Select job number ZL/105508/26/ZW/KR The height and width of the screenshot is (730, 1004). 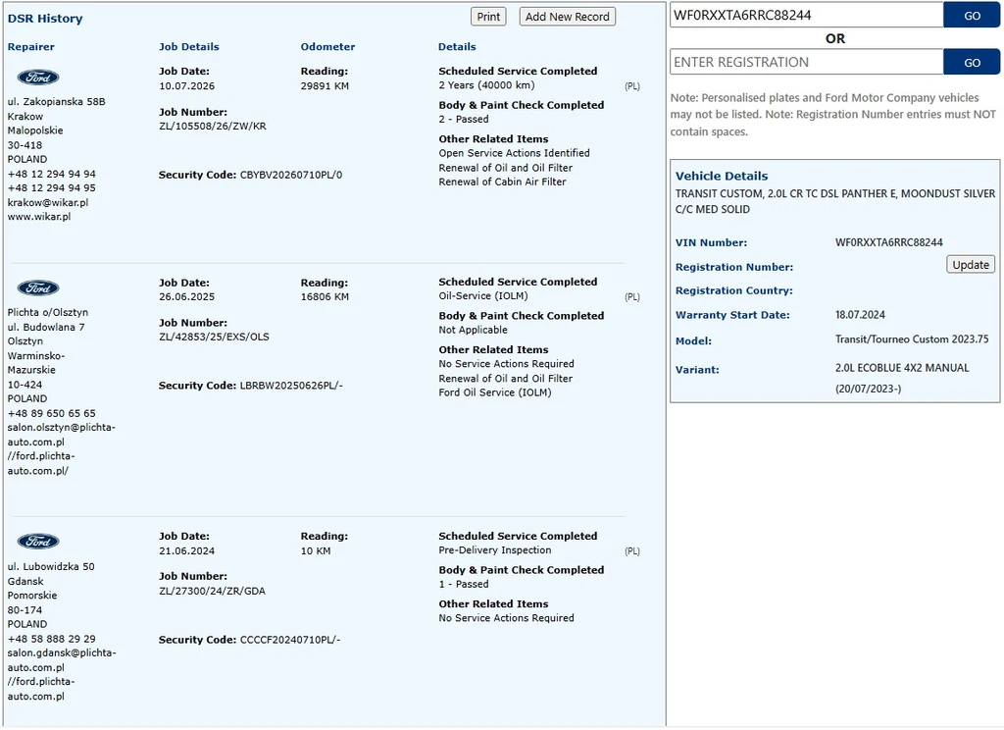[x=213, y=127]
